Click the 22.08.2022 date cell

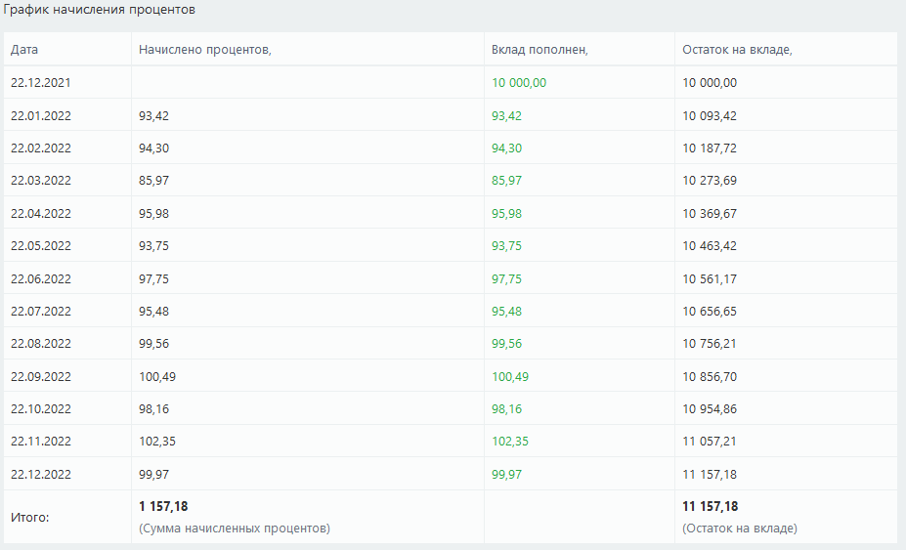(40, 343)
